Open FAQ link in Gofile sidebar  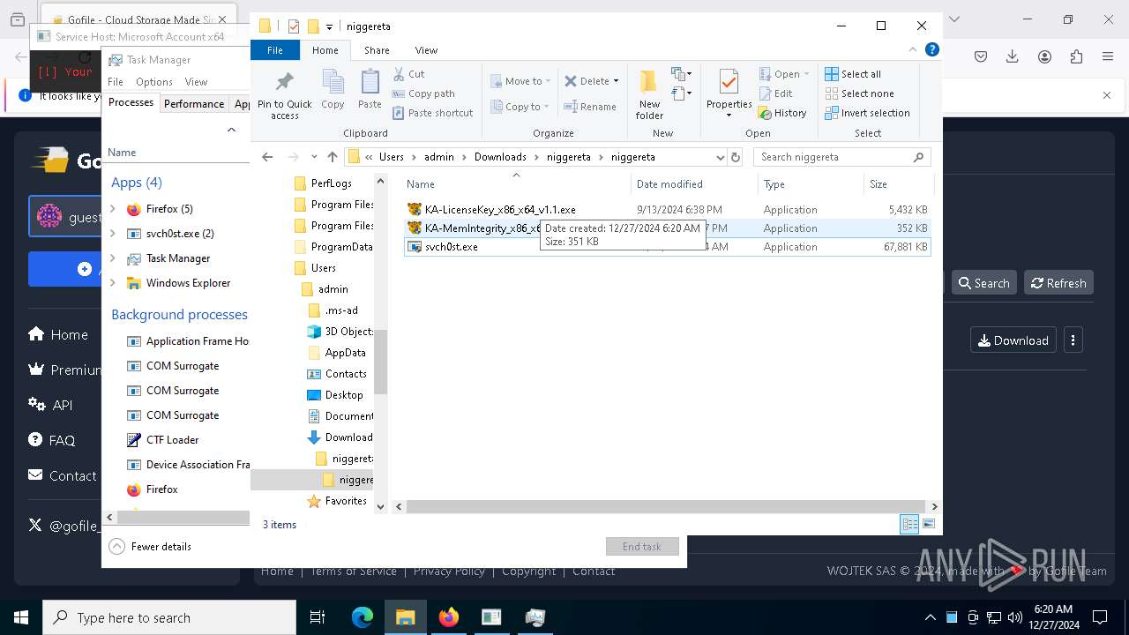pyautogui.click(x=52, y=440)
